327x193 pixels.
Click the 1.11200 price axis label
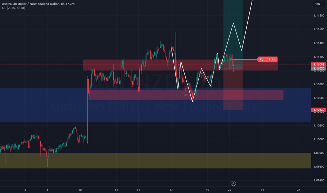click(319, 57)
